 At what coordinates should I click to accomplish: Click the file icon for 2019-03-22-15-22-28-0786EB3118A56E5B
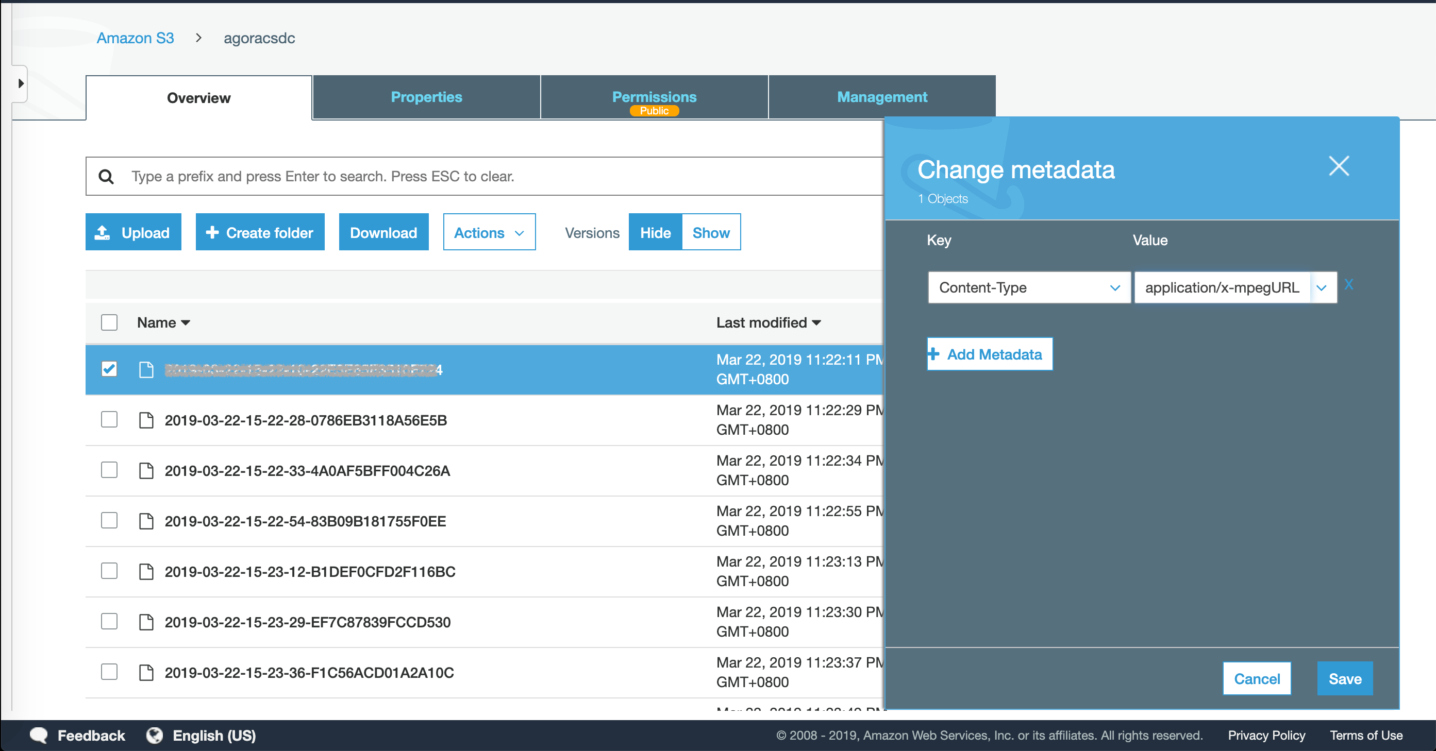point(146,420)
